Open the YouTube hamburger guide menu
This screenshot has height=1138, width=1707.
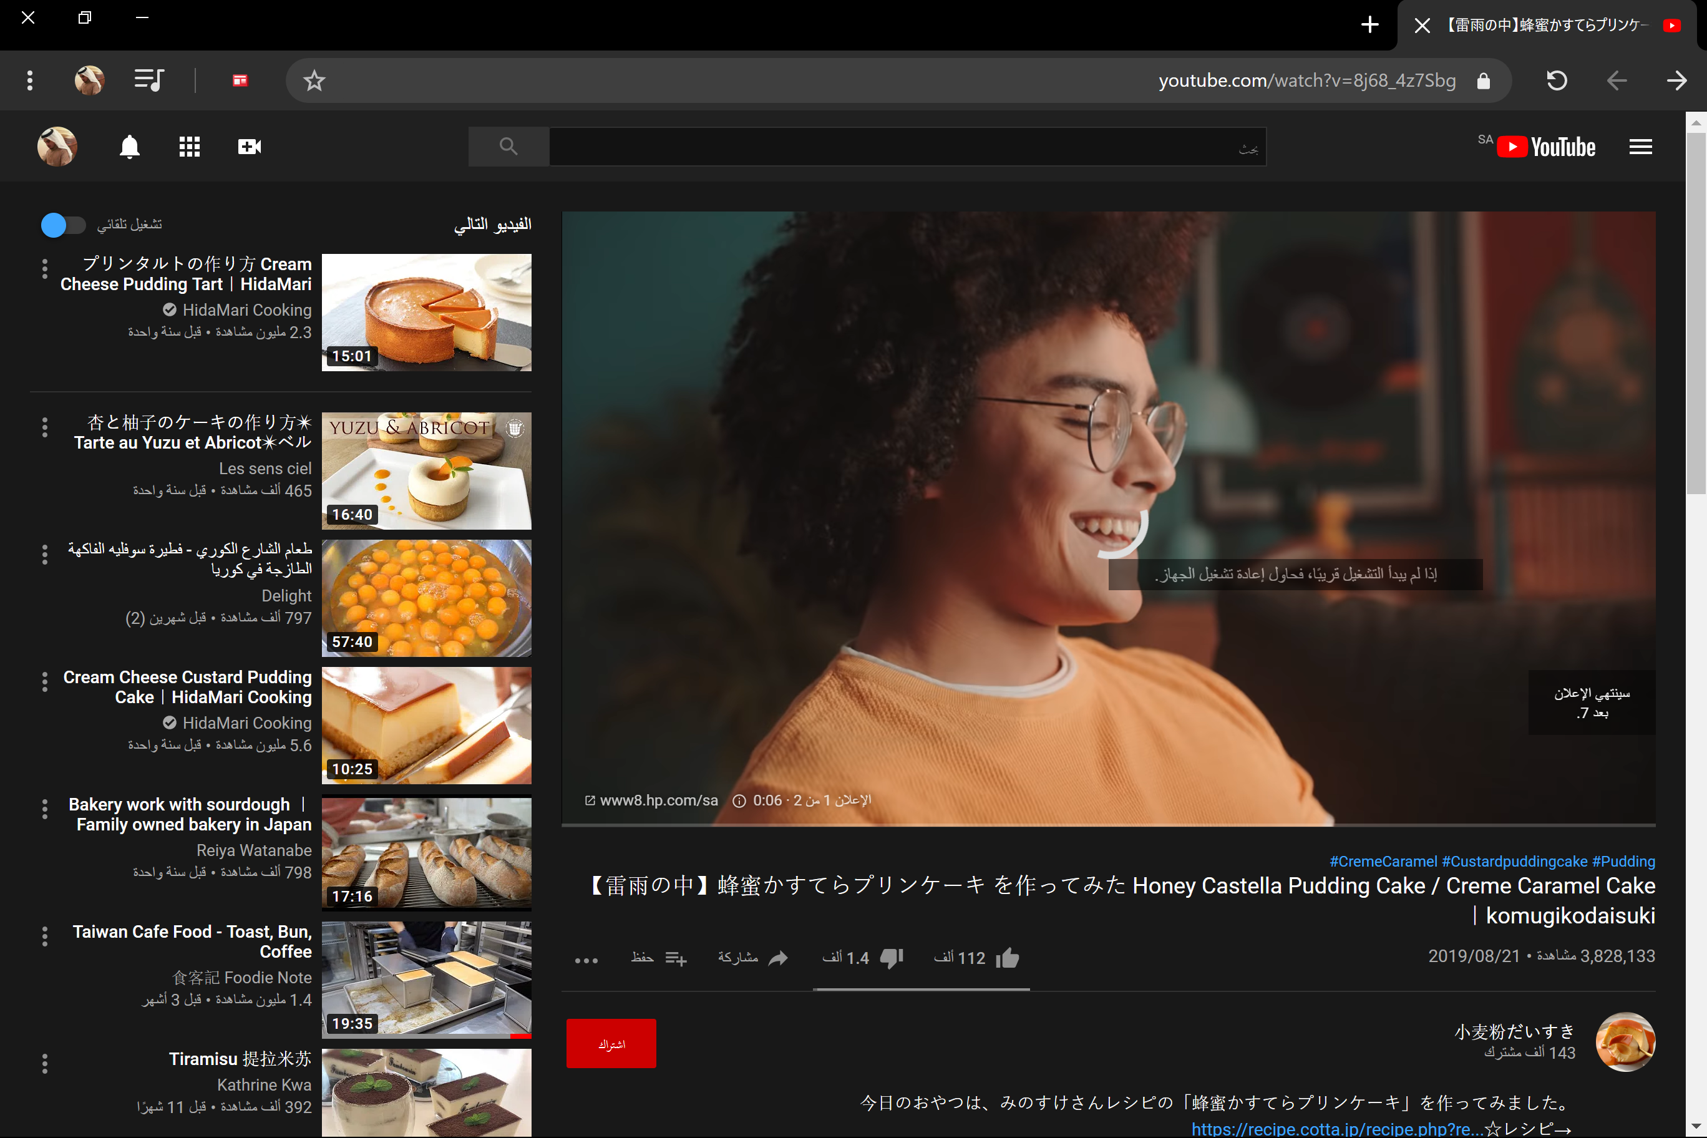click(1640, 147)
